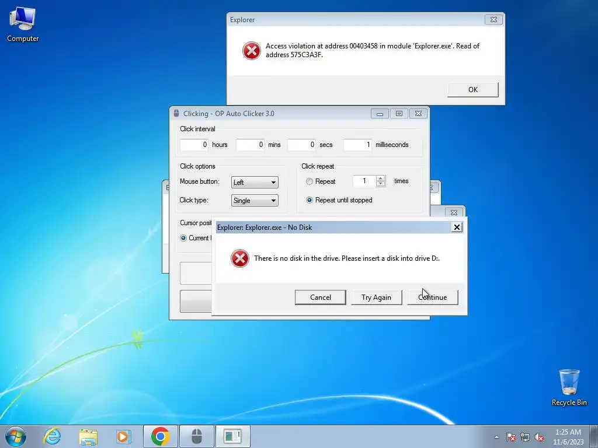Click the hours input field
The image size is (598, 448).
pos(194,145)
